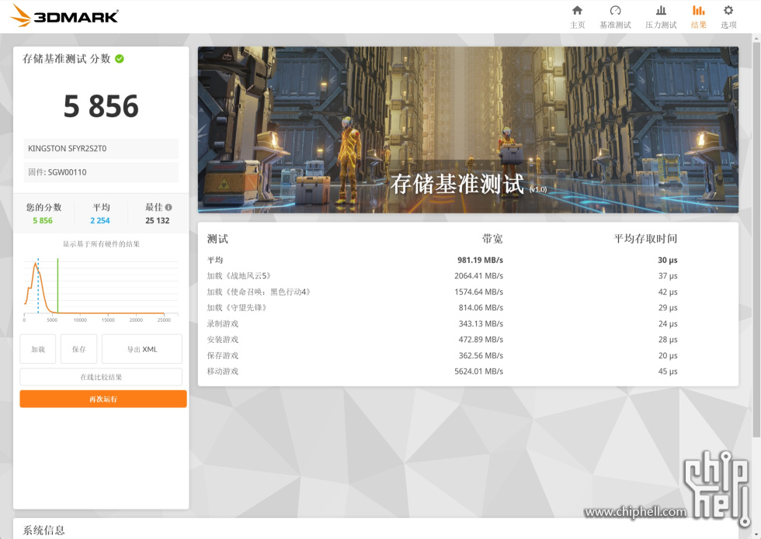Viewport: 761px width, 539px height.
Task: Click the 移动游戏 row label
Action: 223,371
